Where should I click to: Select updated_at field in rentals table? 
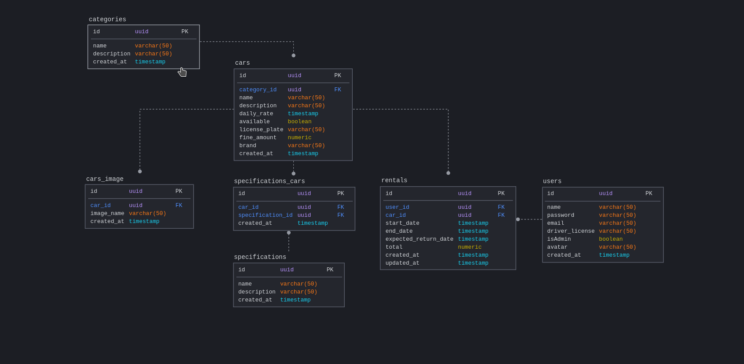click(x=402, y=263)
